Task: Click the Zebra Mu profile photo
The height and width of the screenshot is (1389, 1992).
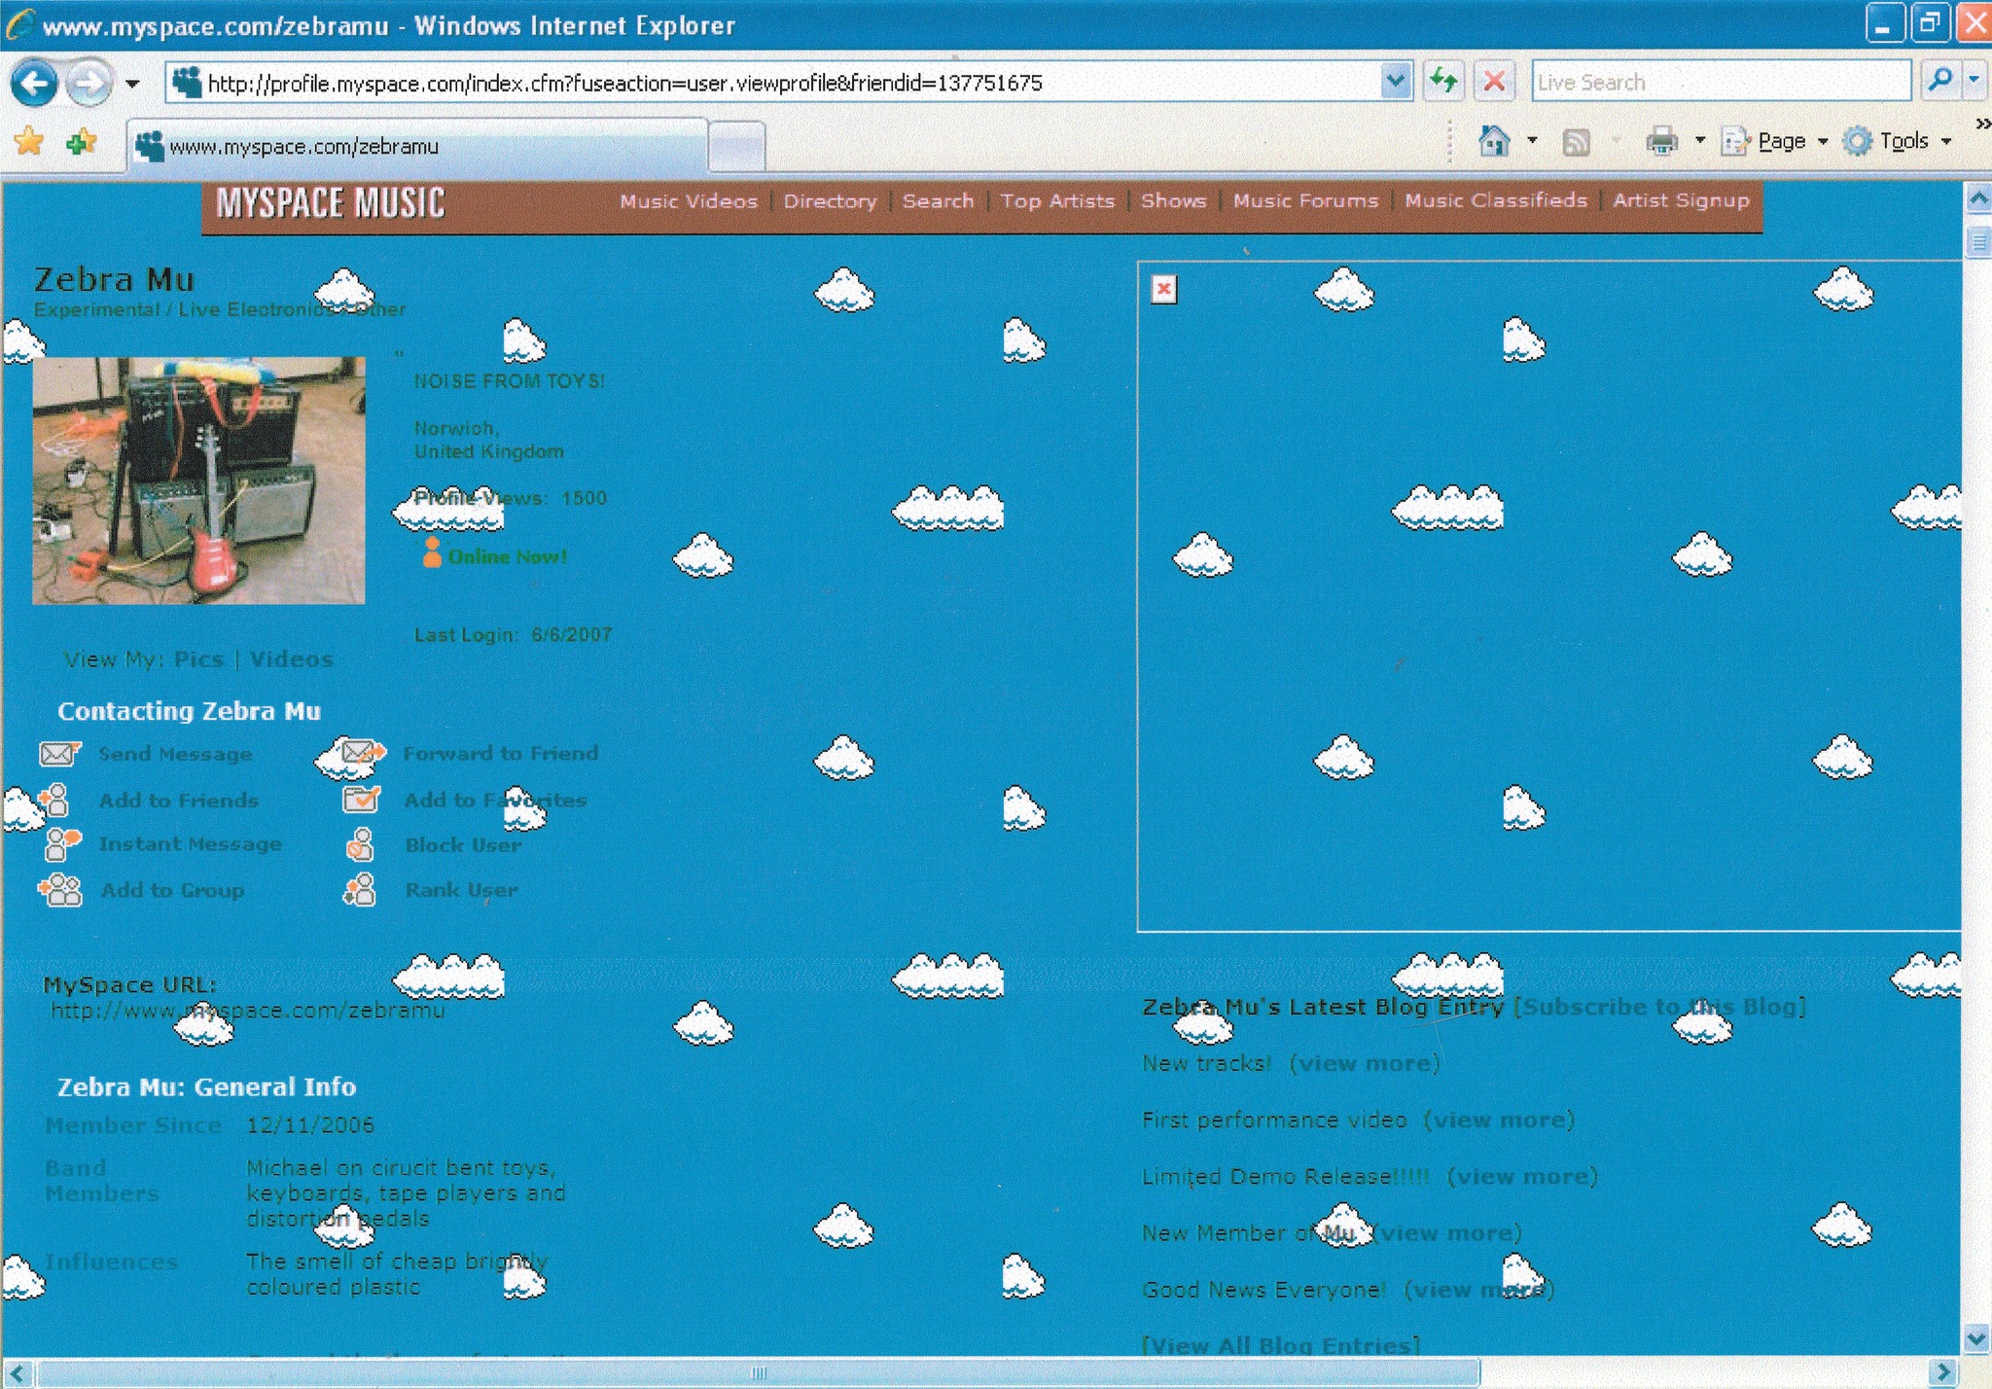Action: point(198,481)
